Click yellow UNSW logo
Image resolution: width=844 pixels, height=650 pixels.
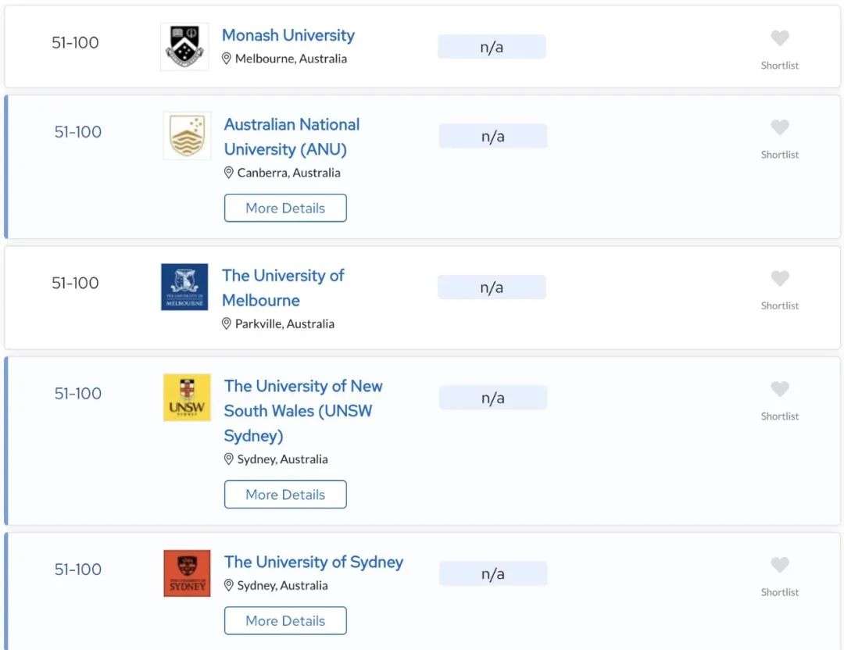tap(187, 398)
